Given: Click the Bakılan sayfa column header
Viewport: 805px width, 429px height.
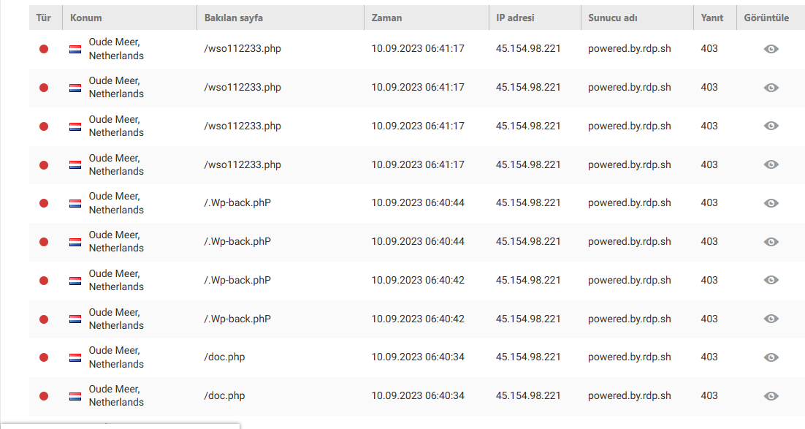Looking at the screenshot, I should pyautogui.click(x=234, y=18).
